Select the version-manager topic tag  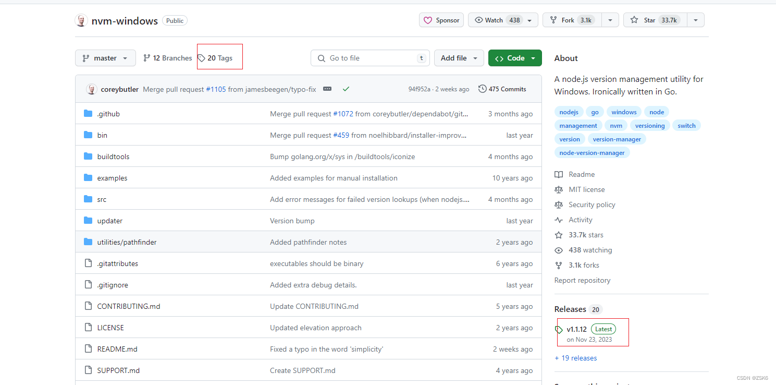point(617,139)
